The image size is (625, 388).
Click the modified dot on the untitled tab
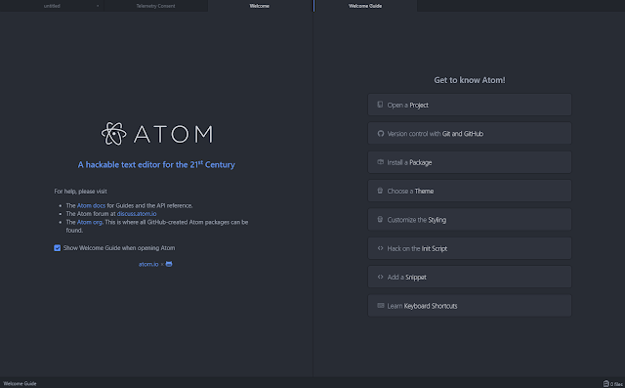click(98, 6)
